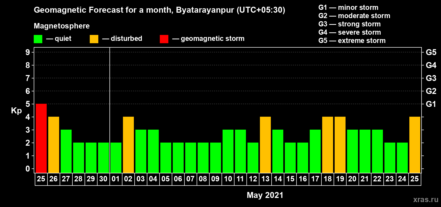Click the '— disturbed' legend label
Viewport: 441px width, 207px height.
[122, 39]
